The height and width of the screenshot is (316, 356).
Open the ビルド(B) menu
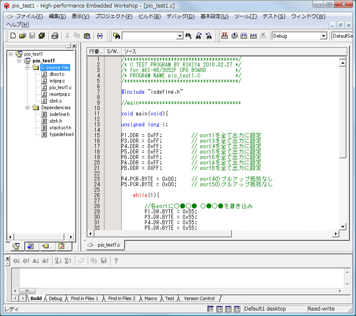tap(149, 16)
